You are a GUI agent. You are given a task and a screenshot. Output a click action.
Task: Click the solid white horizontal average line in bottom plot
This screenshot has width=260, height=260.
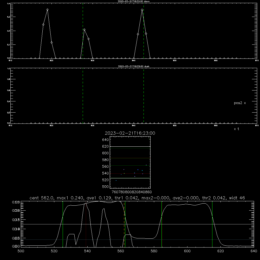coord(137,224)
